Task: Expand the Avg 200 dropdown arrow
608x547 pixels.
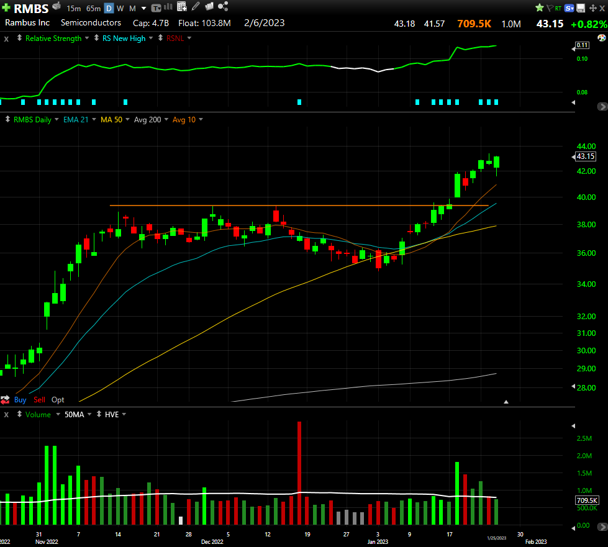Action: pos(166,119)
